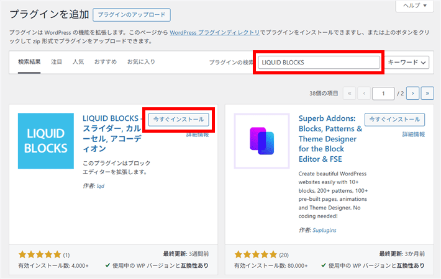Go to next page of results
This screenshot has width=441, height=279.
pos(413,94)
